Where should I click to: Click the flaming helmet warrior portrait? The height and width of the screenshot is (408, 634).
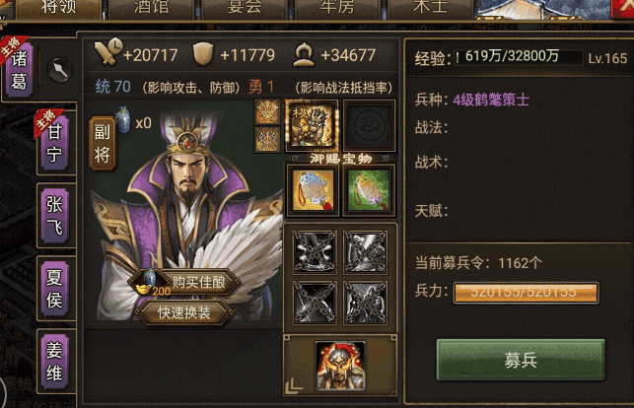(x=340, y=366)
